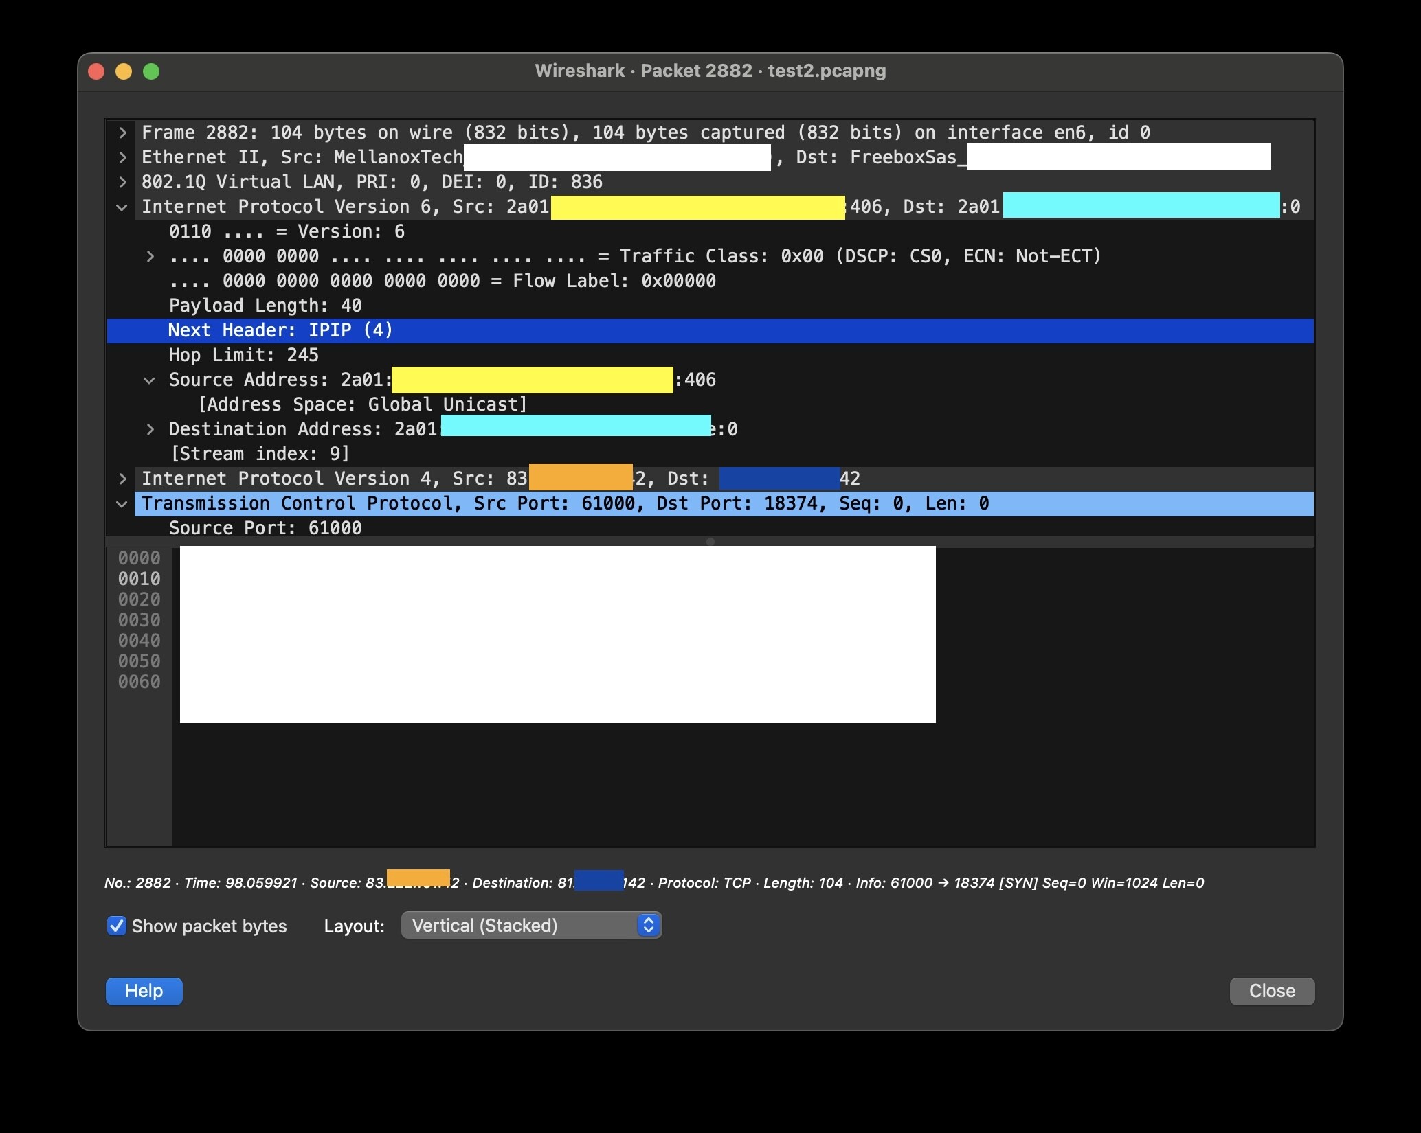Collapse the Transmission Control Protocol section
This screenshot has width=1421, height=1133.
pos(122,503)
